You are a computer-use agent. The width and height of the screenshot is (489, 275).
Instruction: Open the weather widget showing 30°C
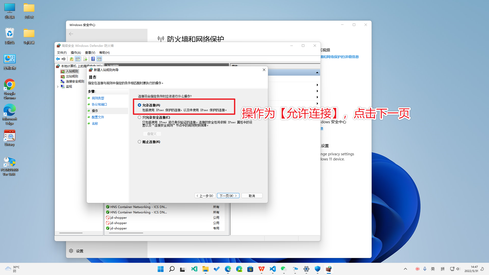(12, 269)
